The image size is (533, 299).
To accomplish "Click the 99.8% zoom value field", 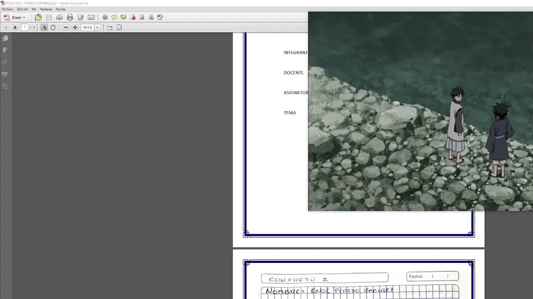I will coord(87,27).
